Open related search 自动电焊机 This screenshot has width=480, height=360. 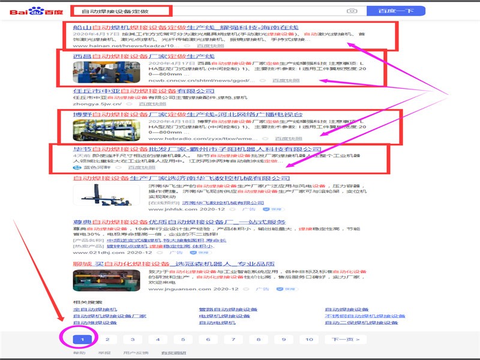(217, 323)
